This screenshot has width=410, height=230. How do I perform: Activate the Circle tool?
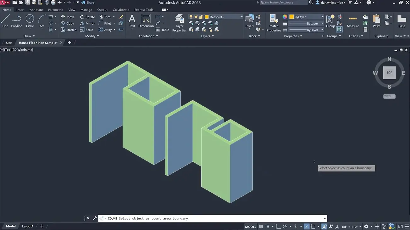(x=30, y=21)
